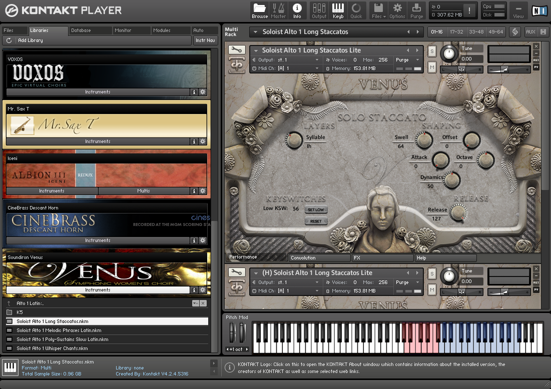Open Purge dropdown of (H) instrument

[x=417, y=282]
